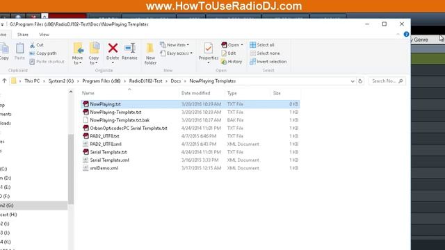Click the blue Help question mark icon
Image resolution: width=445 pixels, height=250 pixels.
point(406,34)
